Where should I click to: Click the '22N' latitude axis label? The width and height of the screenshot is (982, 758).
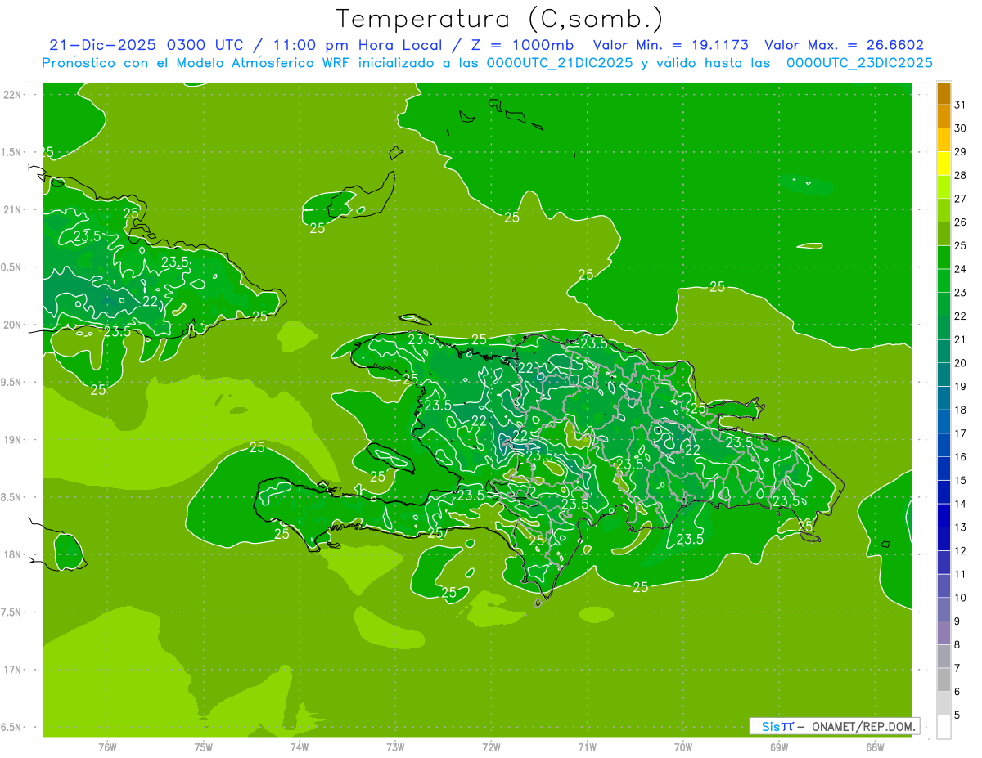(x=12, y=95)
